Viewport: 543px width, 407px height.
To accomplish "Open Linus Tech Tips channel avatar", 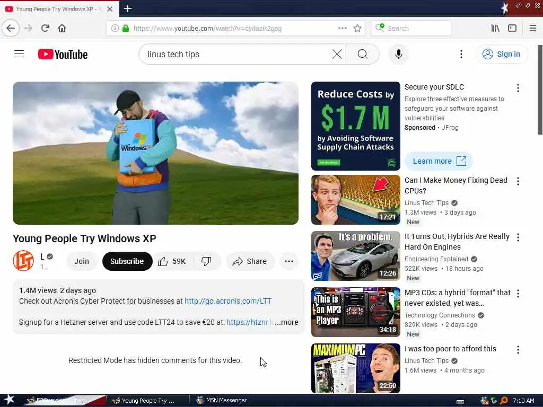I will click(23, 261).
